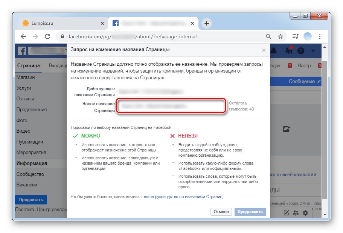343x233 pixels.
Task: View site info via the padlock icon
Action: 63,36
